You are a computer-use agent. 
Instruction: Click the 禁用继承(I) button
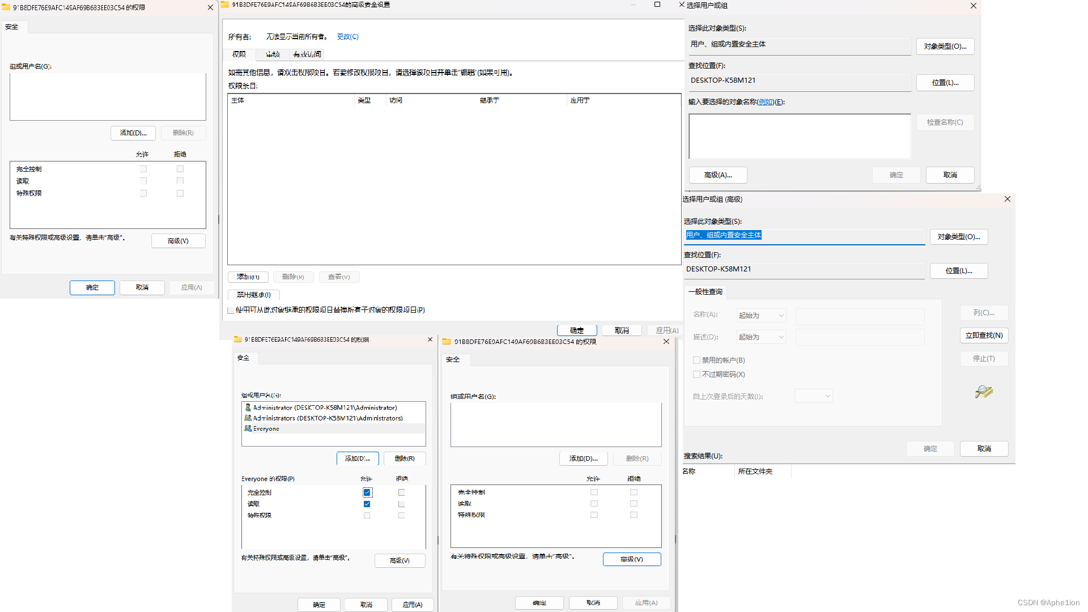tap(254, 295)
